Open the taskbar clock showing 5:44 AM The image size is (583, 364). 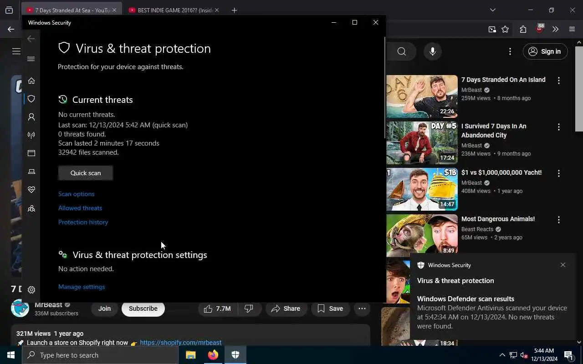pyautogui.click(x=545, y=355)
